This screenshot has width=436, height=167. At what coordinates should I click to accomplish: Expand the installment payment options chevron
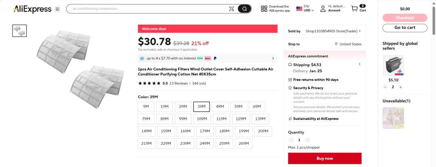[x=273, y=58]
